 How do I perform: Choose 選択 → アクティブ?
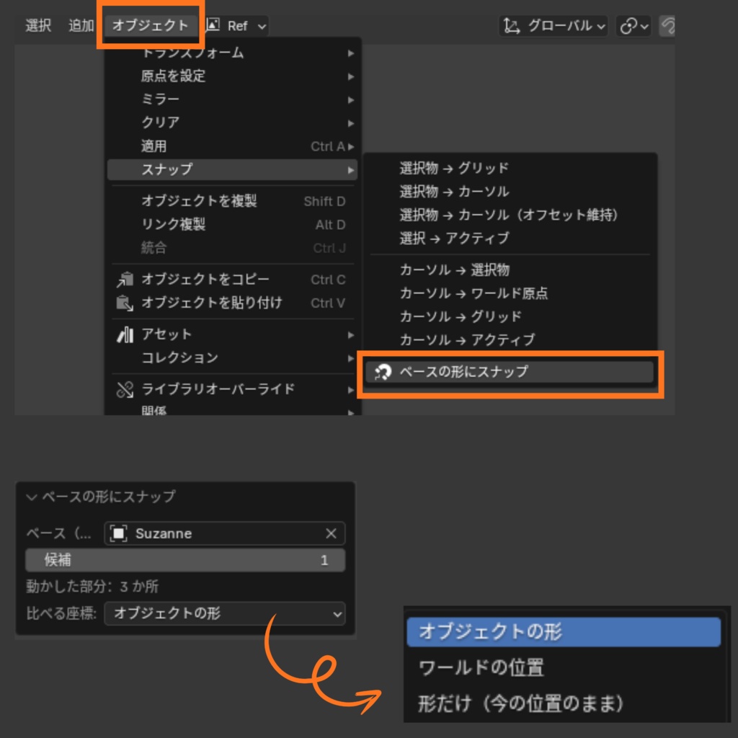click(510, 238)
